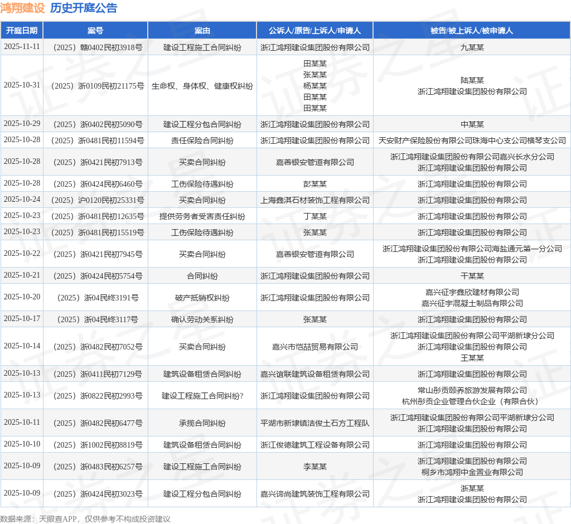Select date cell 2025-10-22
Screen dimensions: 571x524
tap(22, 254)
